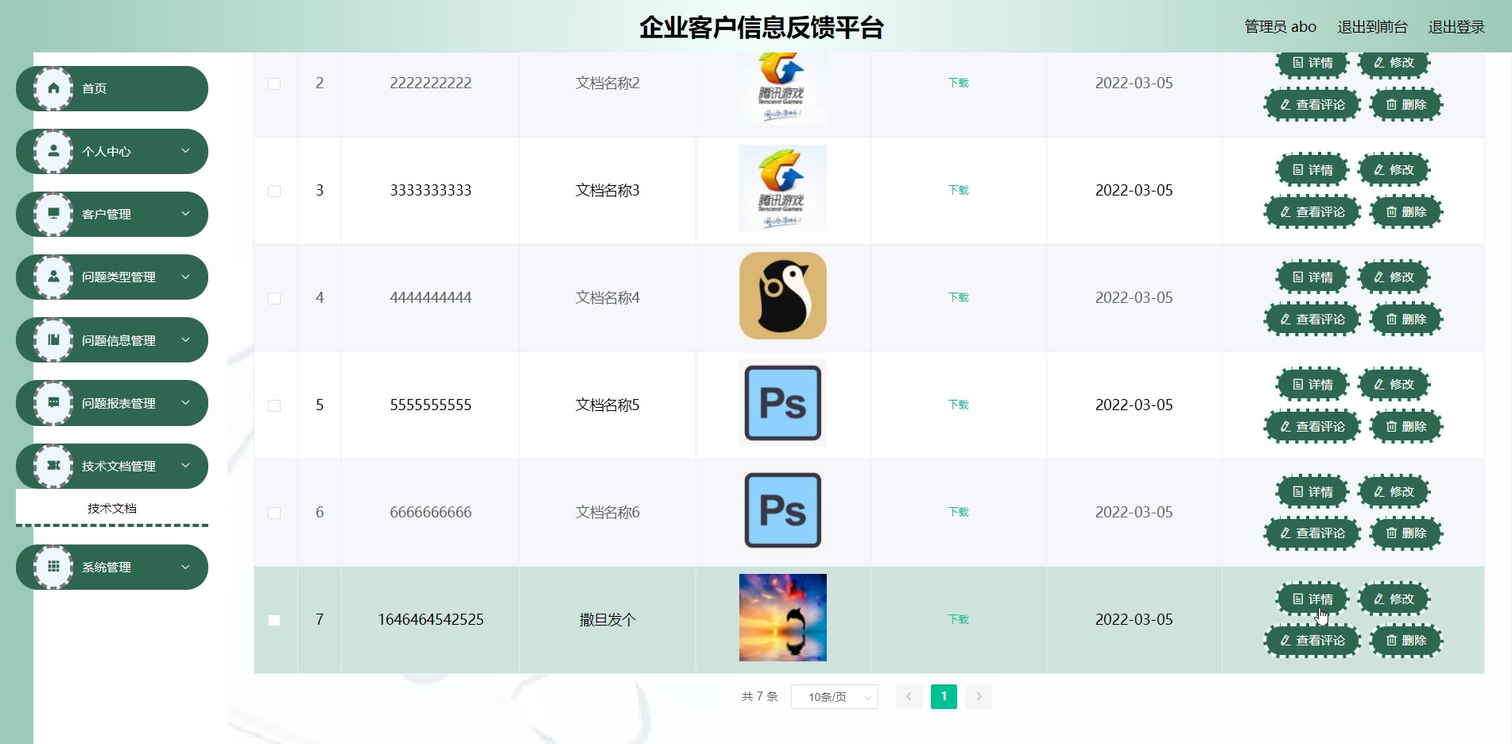The height and width of the screenshot is (744, 1512).
Task: Open the 问题信息管理 menu label
Action: (118, 340)
